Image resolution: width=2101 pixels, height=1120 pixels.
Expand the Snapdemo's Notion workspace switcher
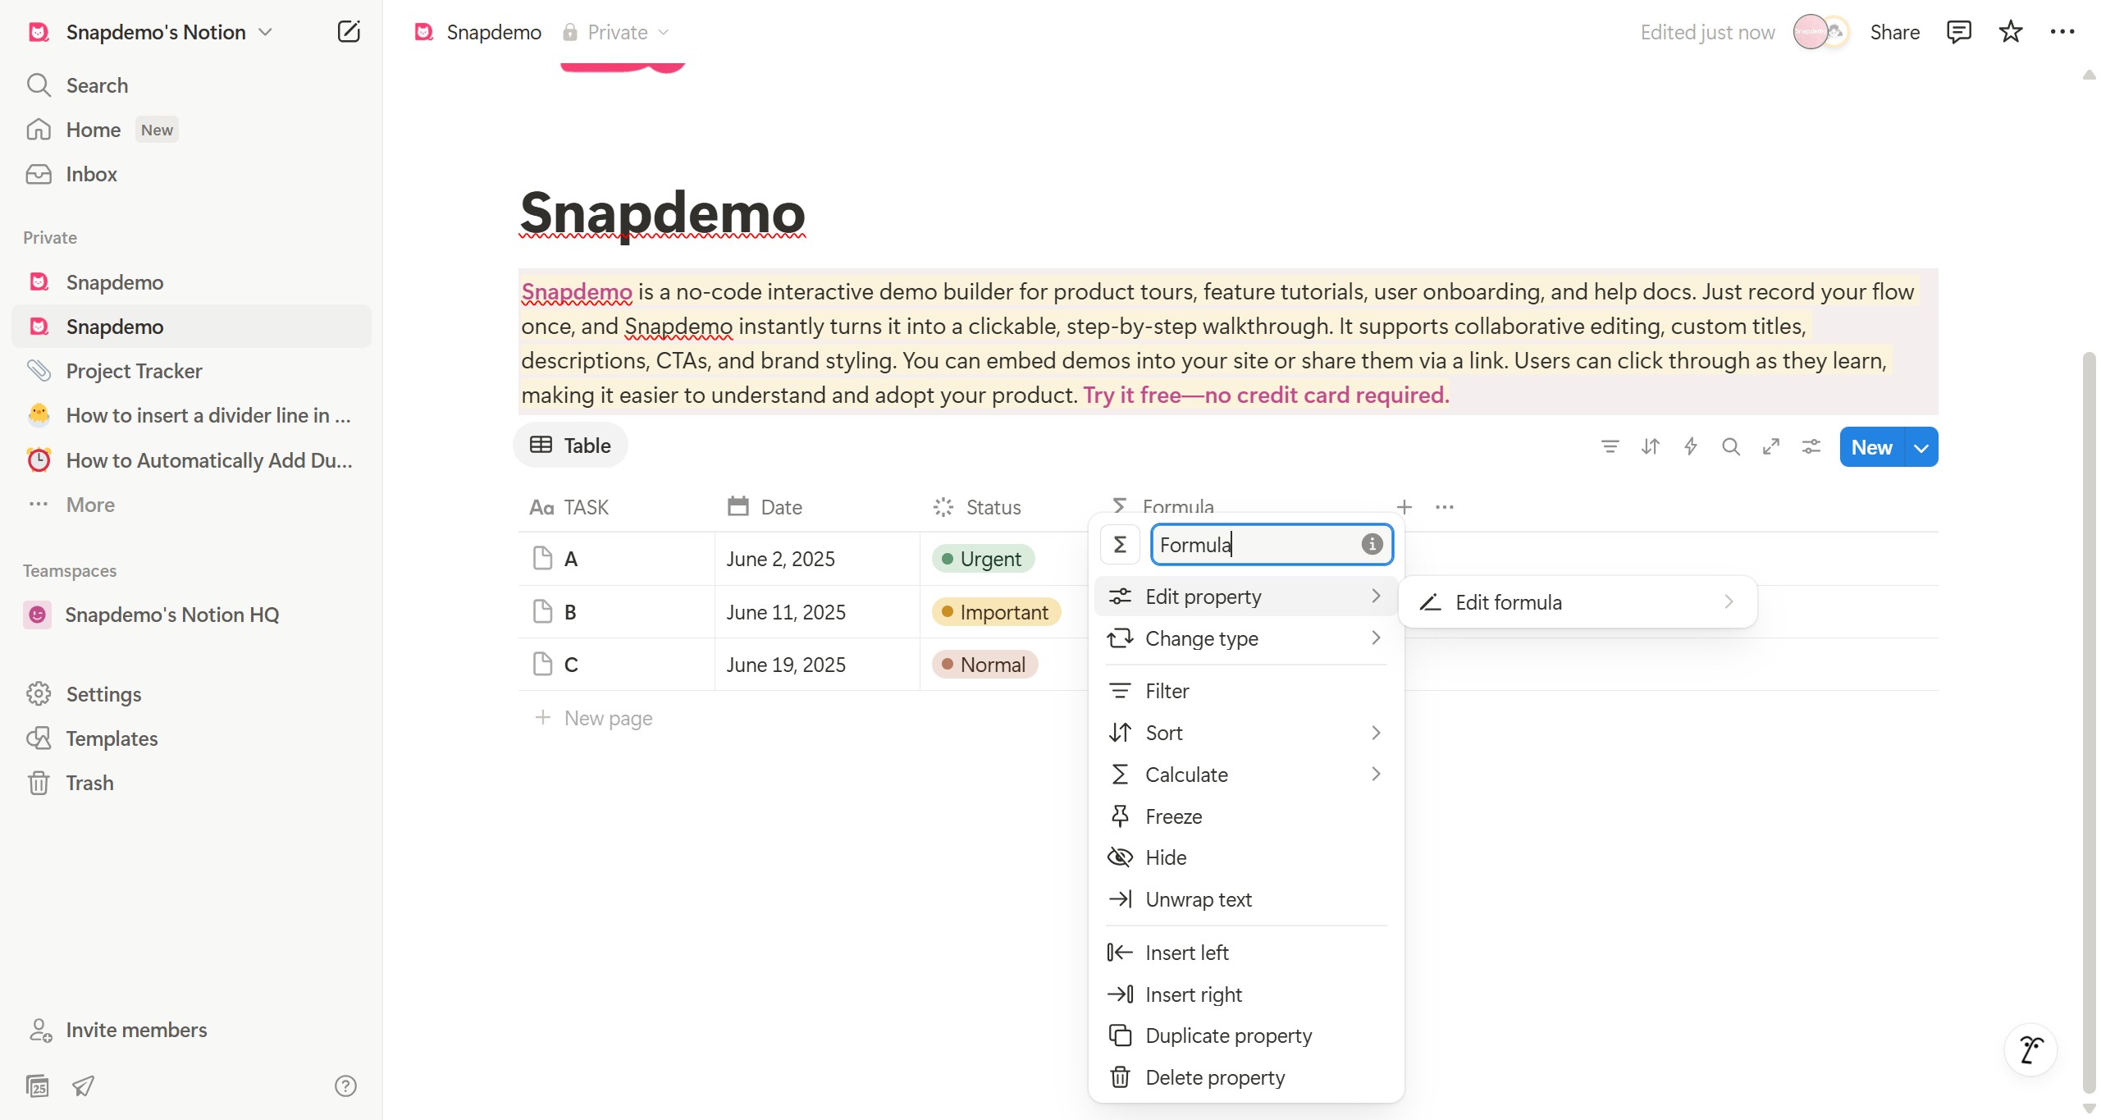coord(151,32)
